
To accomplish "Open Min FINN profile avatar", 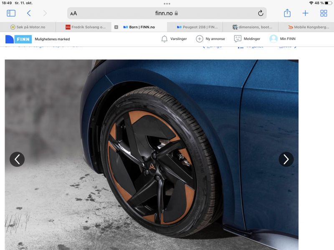I will pyautogui.click(x=273, y=39).
